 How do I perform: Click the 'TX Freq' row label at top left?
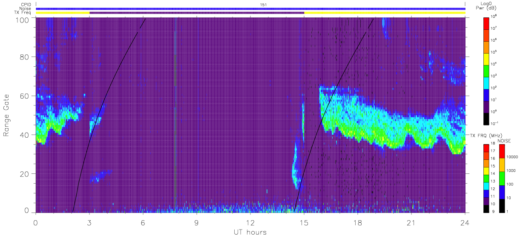pyautogui.click(x=23, y=13)
